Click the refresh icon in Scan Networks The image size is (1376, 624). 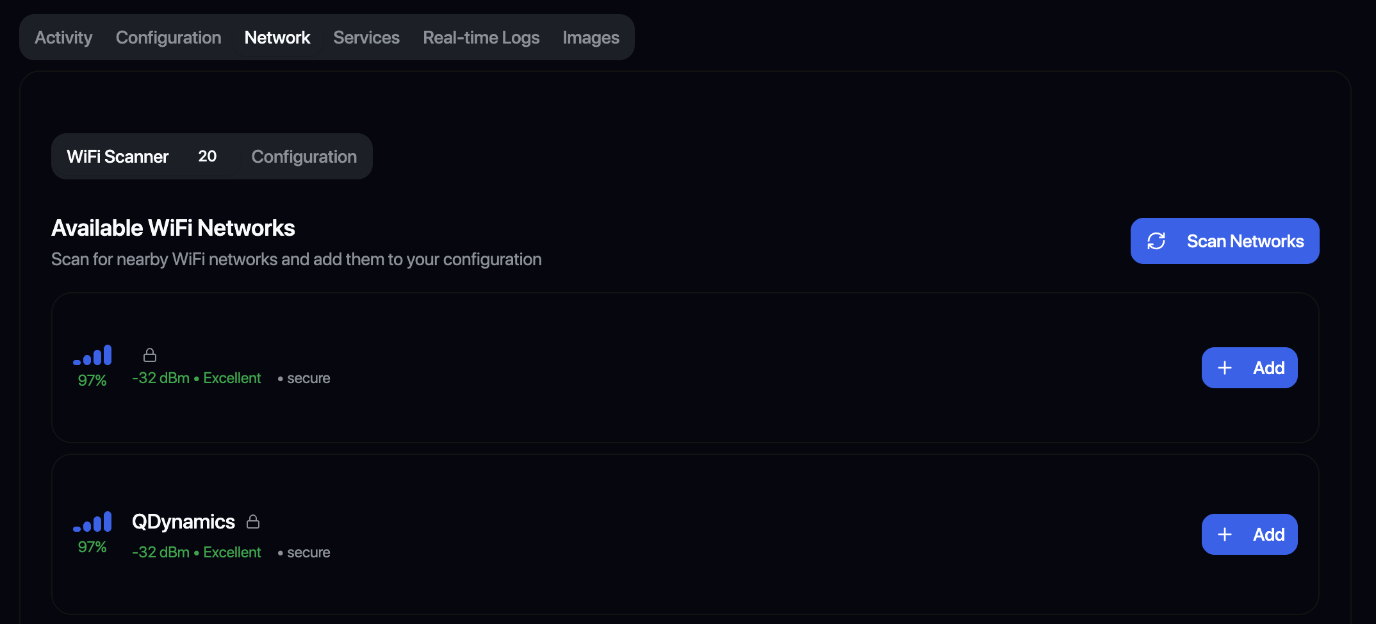[x=1156, y=241]
